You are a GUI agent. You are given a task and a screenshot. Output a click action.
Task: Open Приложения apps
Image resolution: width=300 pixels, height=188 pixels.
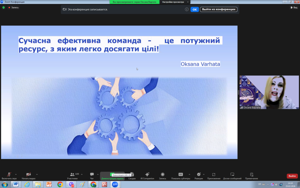[214, 174]
